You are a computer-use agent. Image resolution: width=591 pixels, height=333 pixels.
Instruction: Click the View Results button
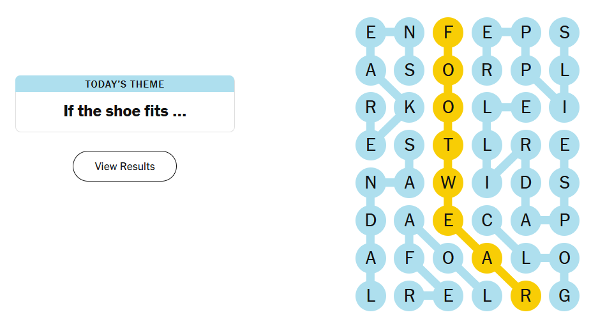click(x=124, y=166)
